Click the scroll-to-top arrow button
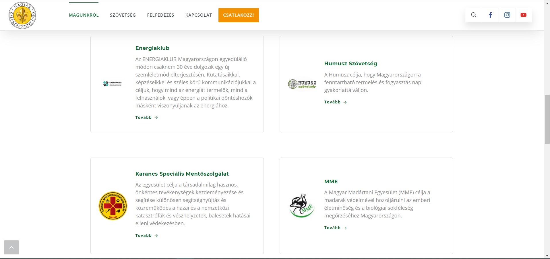The height and width of the screenshot is (259, 550). [11, 247]
